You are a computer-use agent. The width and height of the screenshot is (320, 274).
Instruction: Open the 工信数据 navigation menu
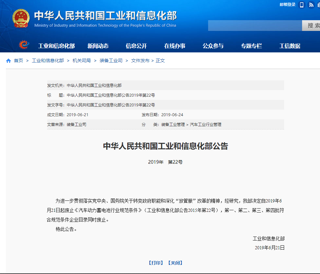pyautogui.click(x=290, y=46)
